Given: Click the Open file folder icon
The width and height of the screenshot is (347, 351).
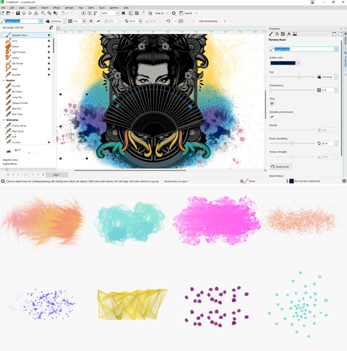Looking at the screenshot, I should (x=8, y=13).
